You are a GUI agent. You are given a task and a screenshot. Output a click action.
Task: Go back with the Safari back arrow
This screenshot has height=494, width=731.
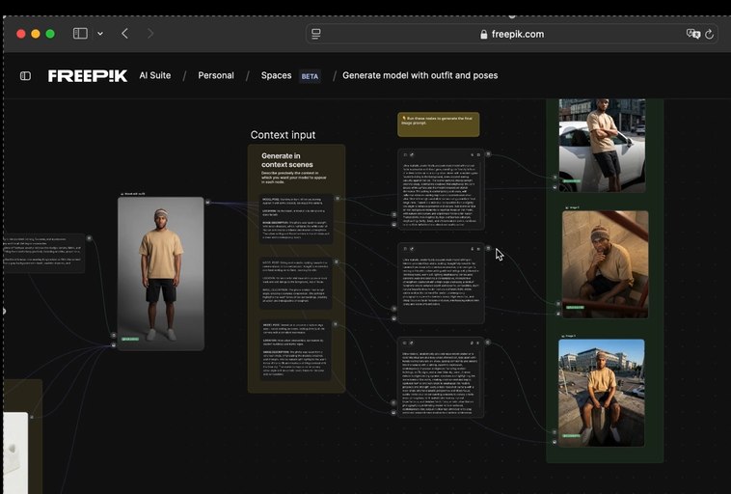124,34
